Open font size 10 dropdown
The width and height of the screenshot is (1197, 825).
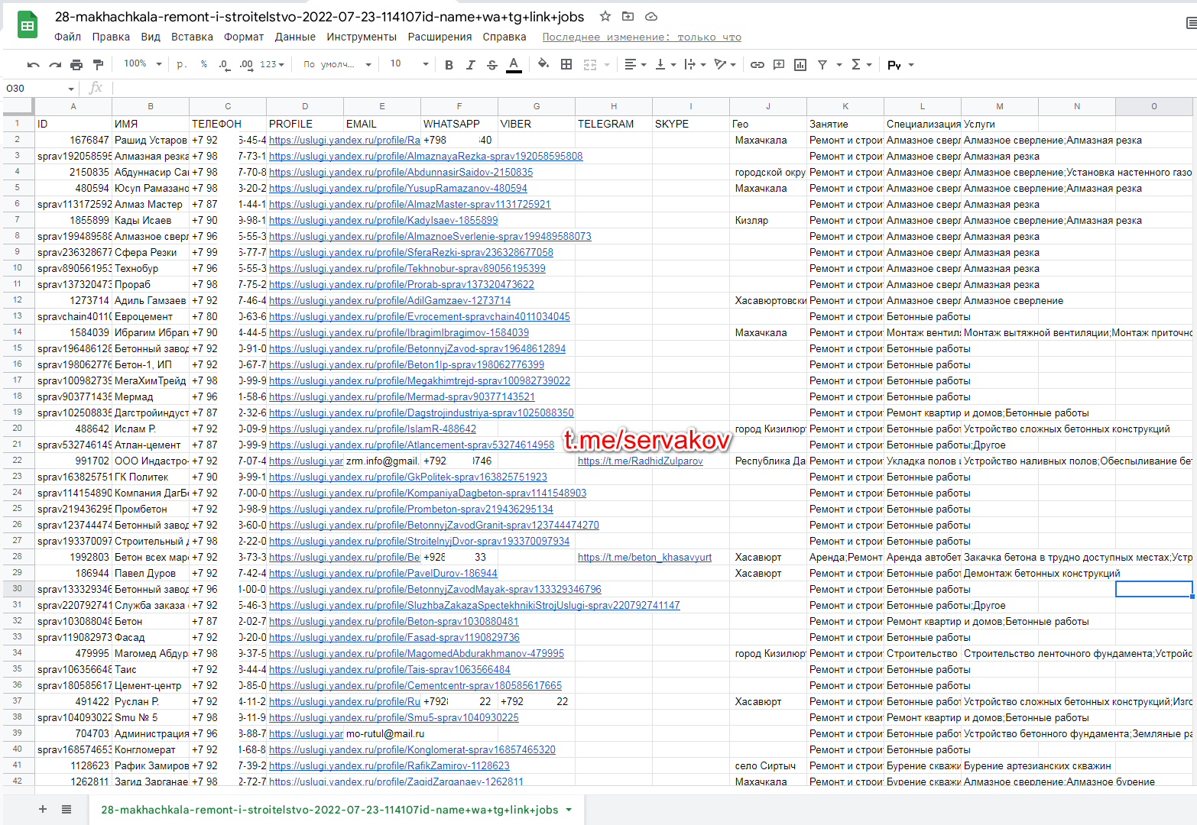(x=409, y=64)
